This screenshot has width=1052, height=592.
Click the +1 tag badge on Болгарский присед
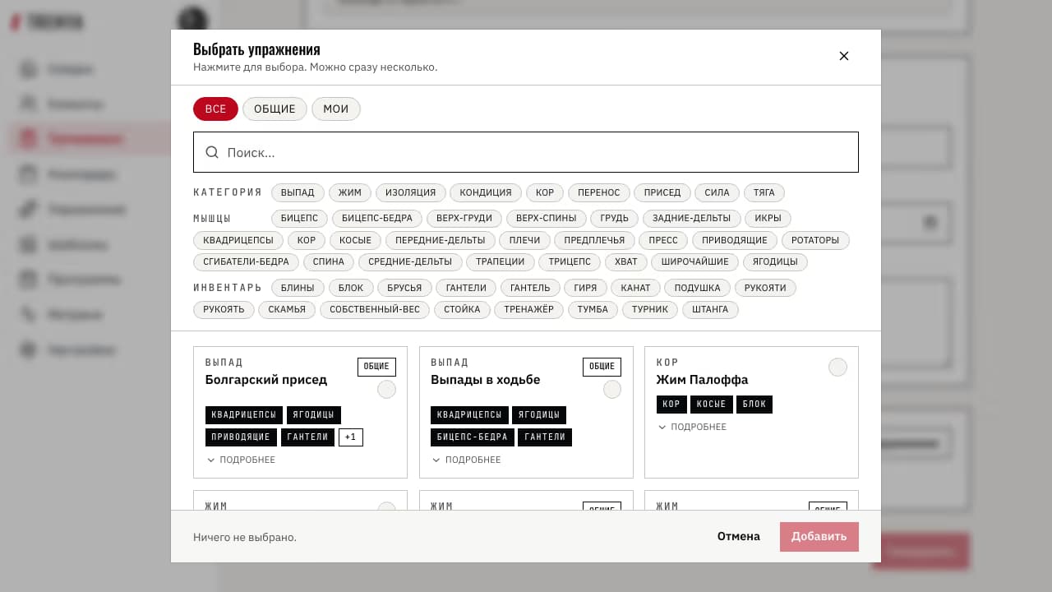click(x=351, y=437)
